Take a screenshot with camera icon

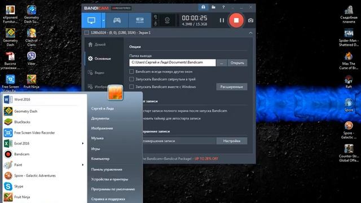(250, 20)
